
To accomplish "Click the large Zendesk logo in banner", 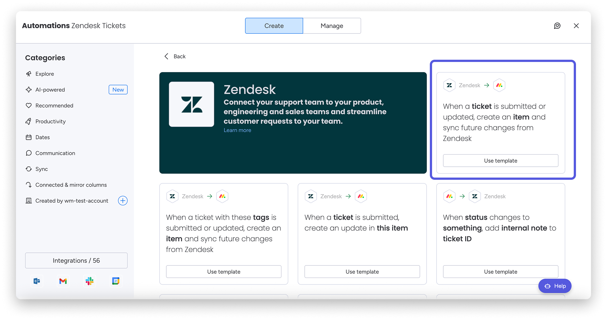I will 192,104.
